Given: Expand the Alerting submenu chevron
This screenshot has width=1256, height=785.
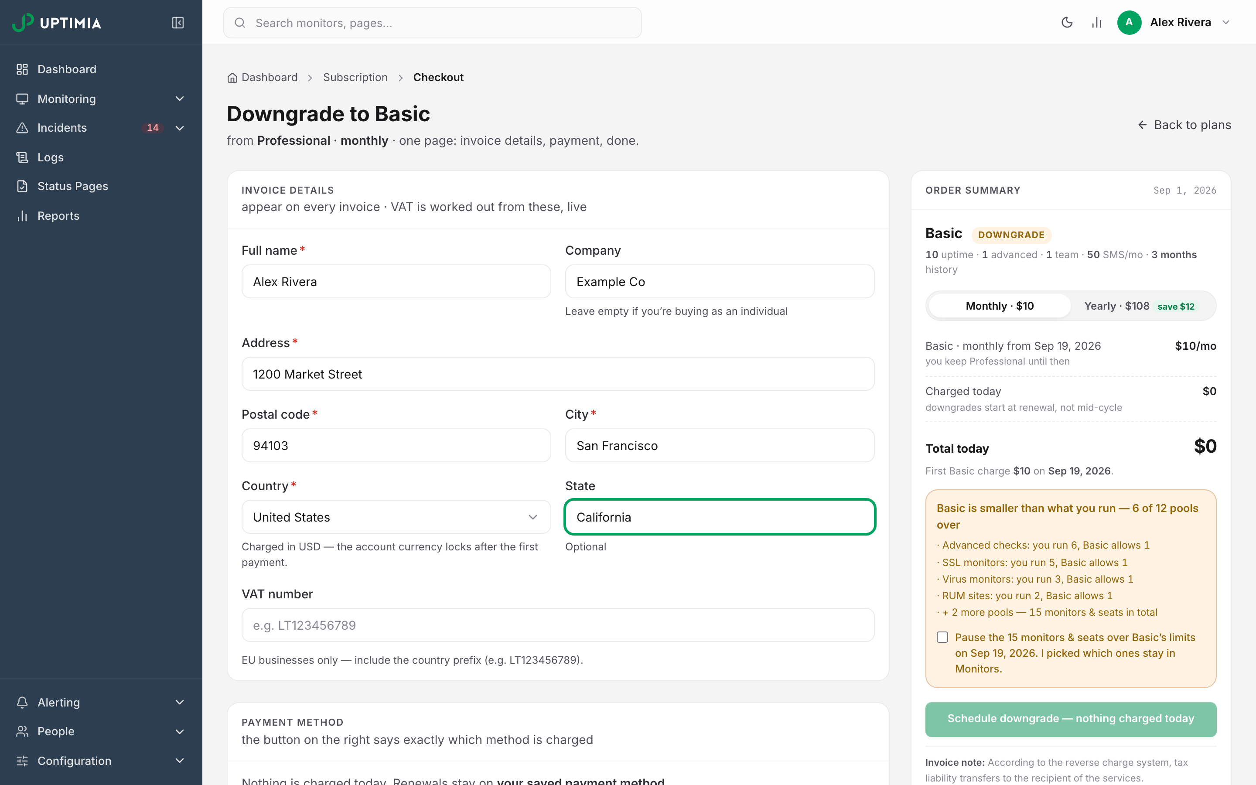Looking at the screenshot, I should click(180, 702).
